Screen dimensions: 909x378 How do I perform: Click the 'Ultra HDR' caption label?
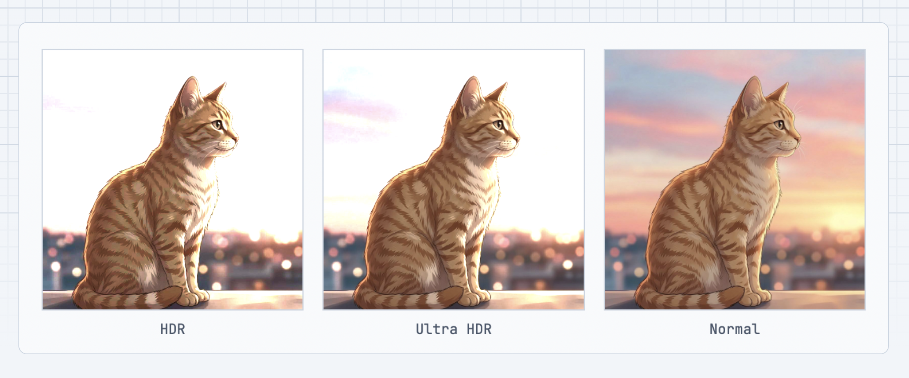(454, 329)
